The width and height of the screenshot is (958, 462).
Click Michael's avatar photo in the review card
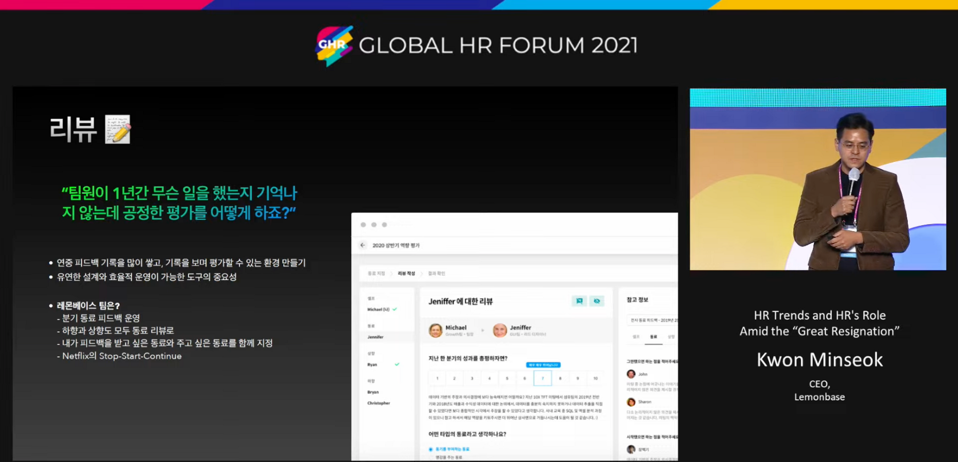[435, 330]
